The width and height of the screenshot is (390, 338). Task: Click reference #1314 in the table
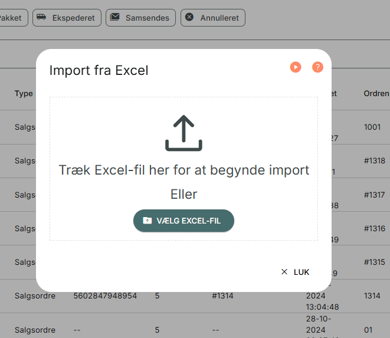tap(222, 296)
